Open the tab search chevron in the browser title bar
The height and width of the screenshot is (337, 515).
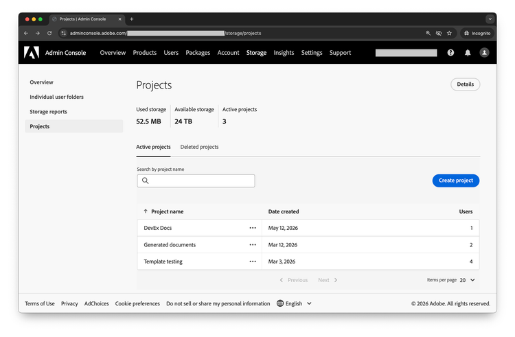tap(490, 19)
